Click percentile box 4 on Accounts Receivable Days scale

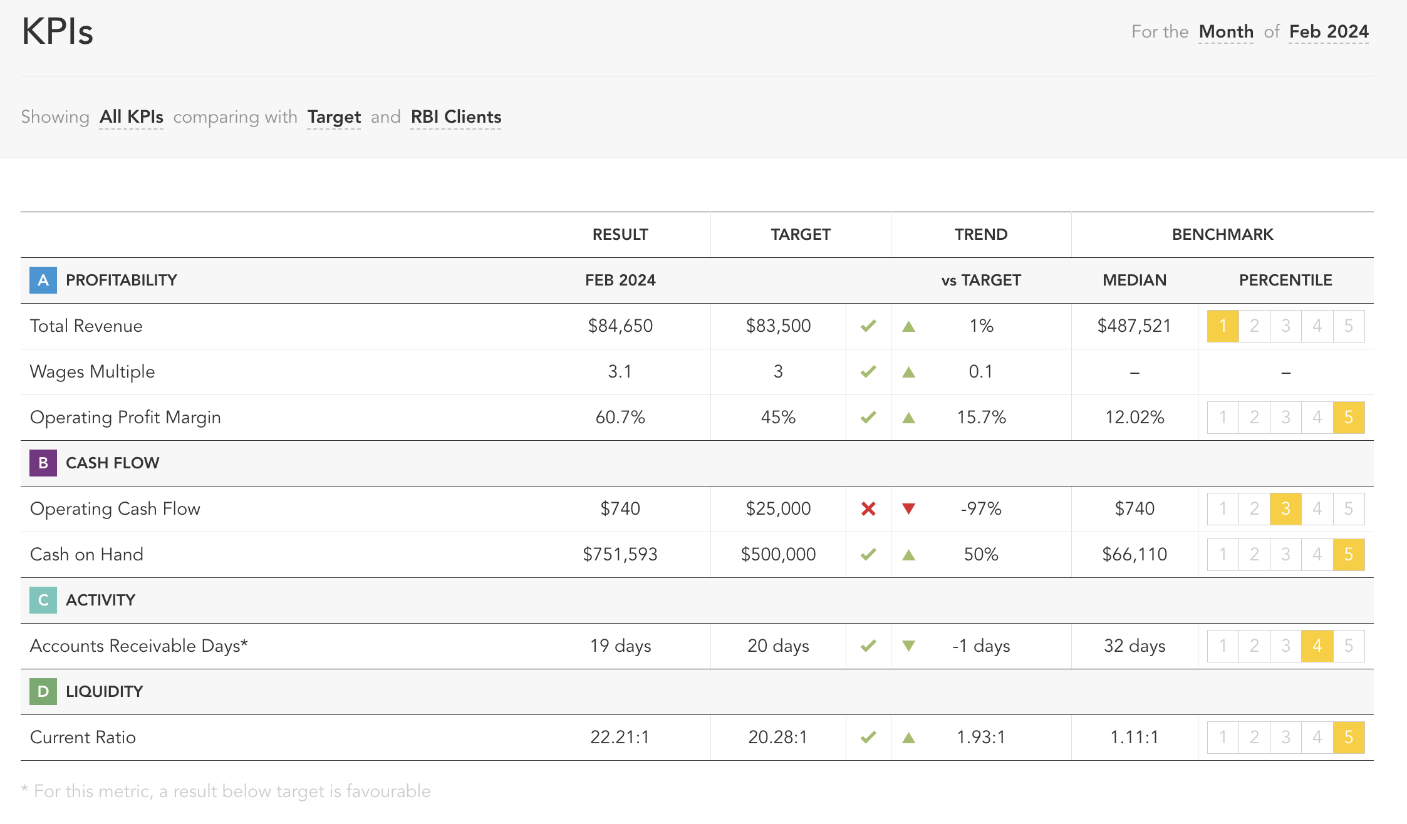pos(1317,646)
